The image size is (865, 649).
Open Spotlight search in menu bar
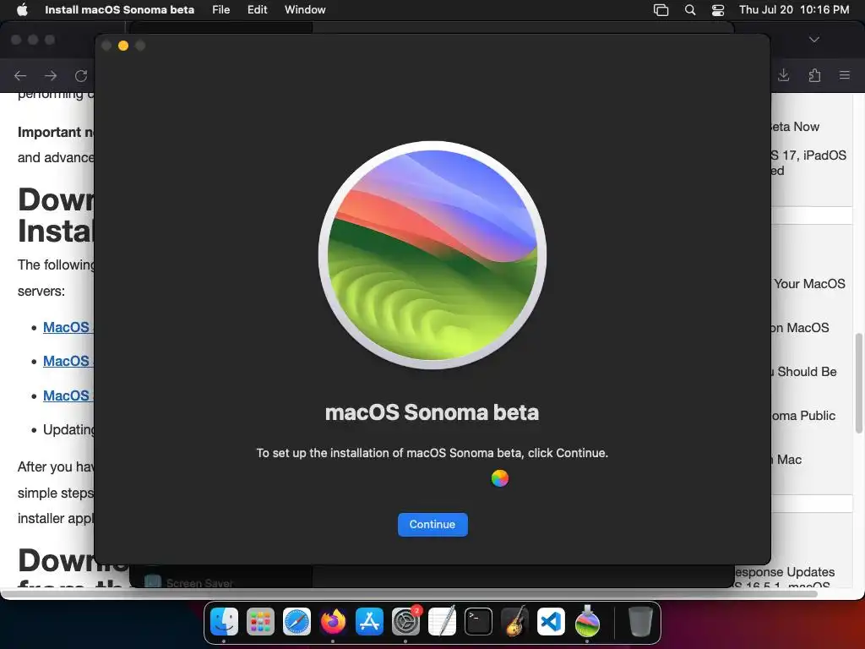(x=689, y=9)
